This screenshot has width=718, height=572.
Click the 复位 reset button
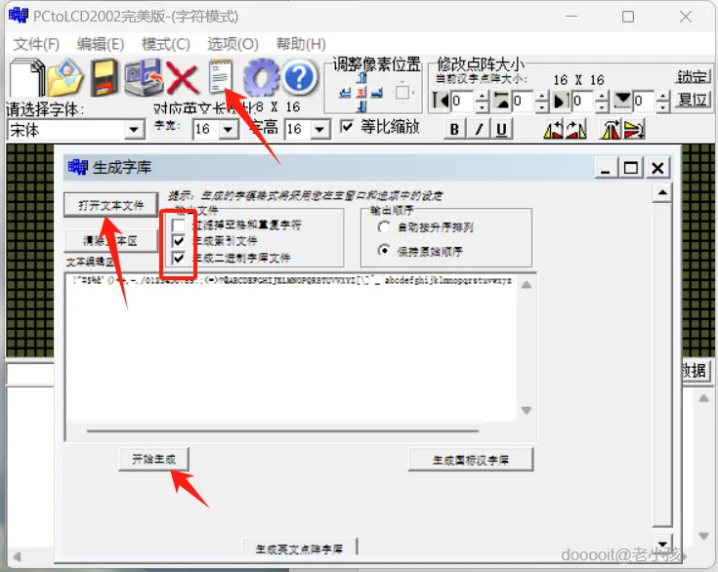(x=693, y=100)
